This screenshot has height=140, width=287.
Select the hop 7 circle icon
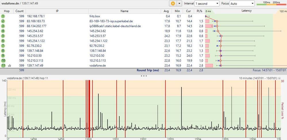[x=3, y=46]
